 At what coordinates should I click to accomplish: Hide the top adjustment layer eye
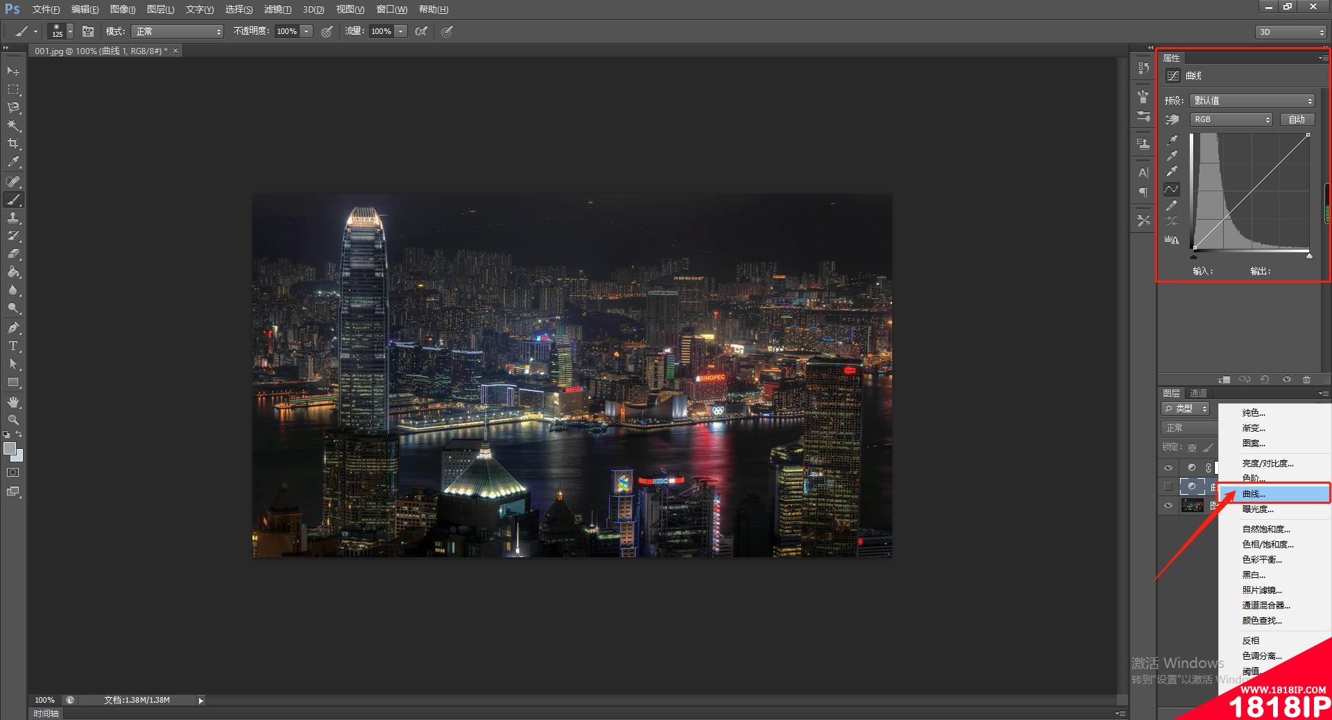[x=1168, y=468]
